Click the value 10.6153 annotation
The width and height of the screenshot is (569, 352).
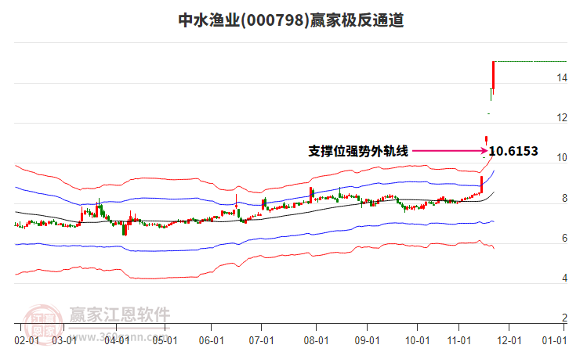513,151
